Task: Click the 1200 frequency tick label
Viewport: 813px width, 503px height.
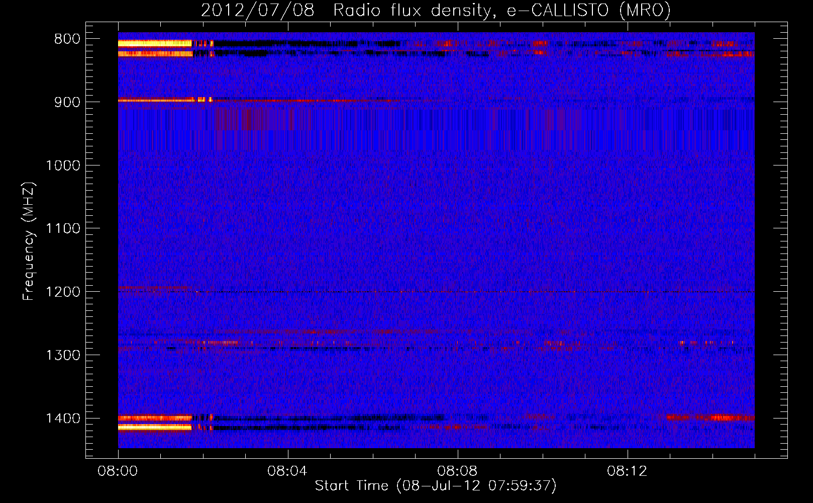Action: [63, 292]
